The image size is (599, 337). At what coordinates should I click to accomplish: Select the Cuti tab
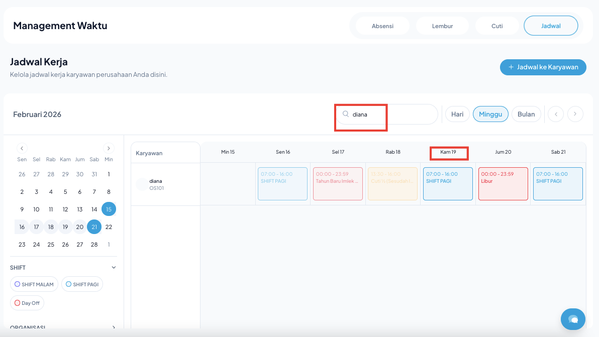(497, 26)
